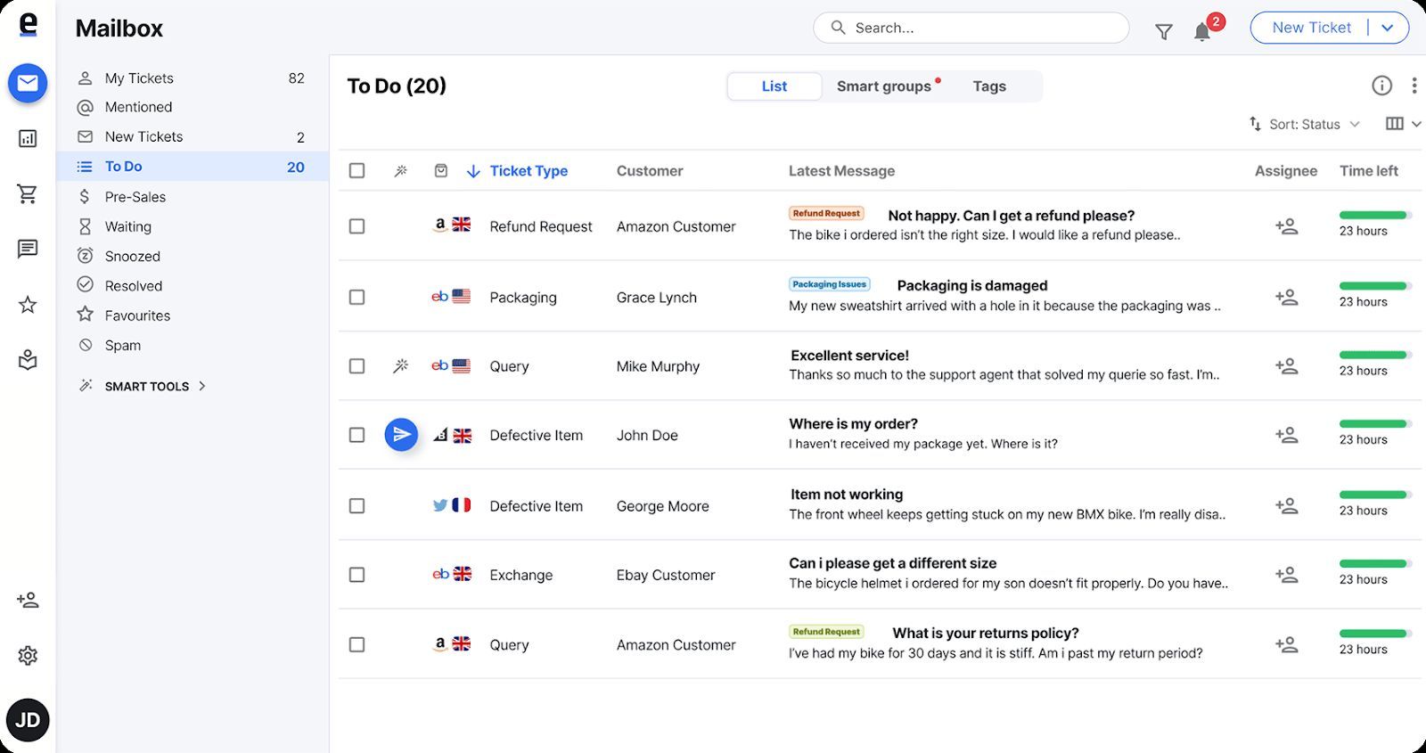The width and height of the screenshot is (1426, 753).
Task: Click the blue send button on John Doe row
Action: click(x=401, y=435)
